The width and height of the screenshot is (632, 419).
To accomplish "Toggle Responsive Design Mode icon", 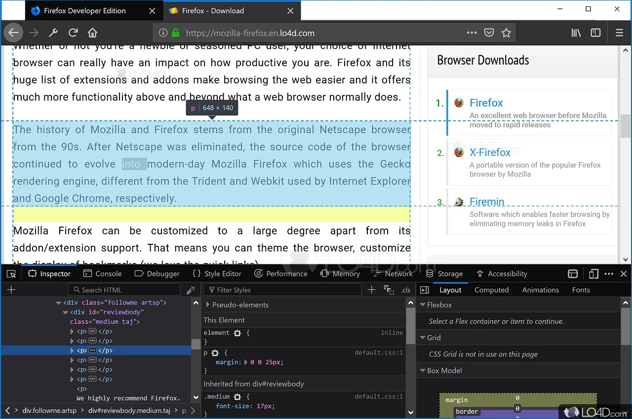I will point(593,274).
